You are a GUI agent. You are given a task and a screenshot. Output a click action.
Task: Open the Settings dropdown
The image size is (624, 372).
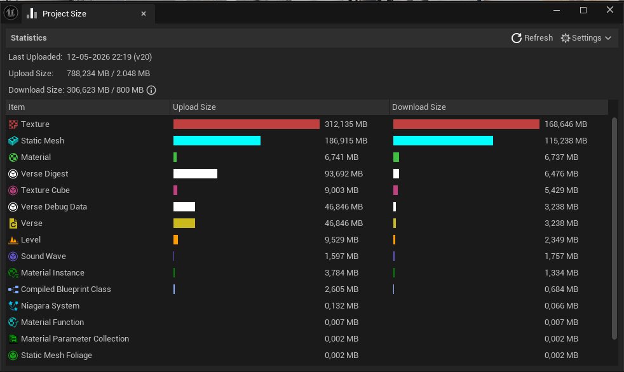pos(586,37)
